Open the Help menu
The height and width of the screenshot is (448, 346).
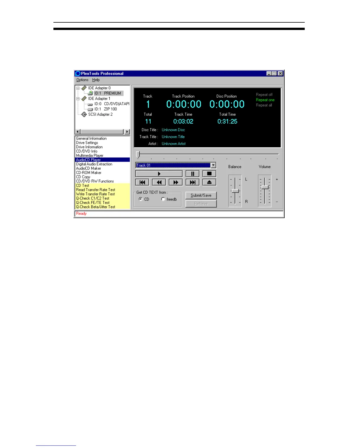[96, 80]
